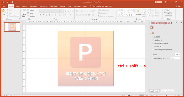Screen dimensions: 184x97
Task: Click the Tell me search box
Action: click(x=103, y=6)
